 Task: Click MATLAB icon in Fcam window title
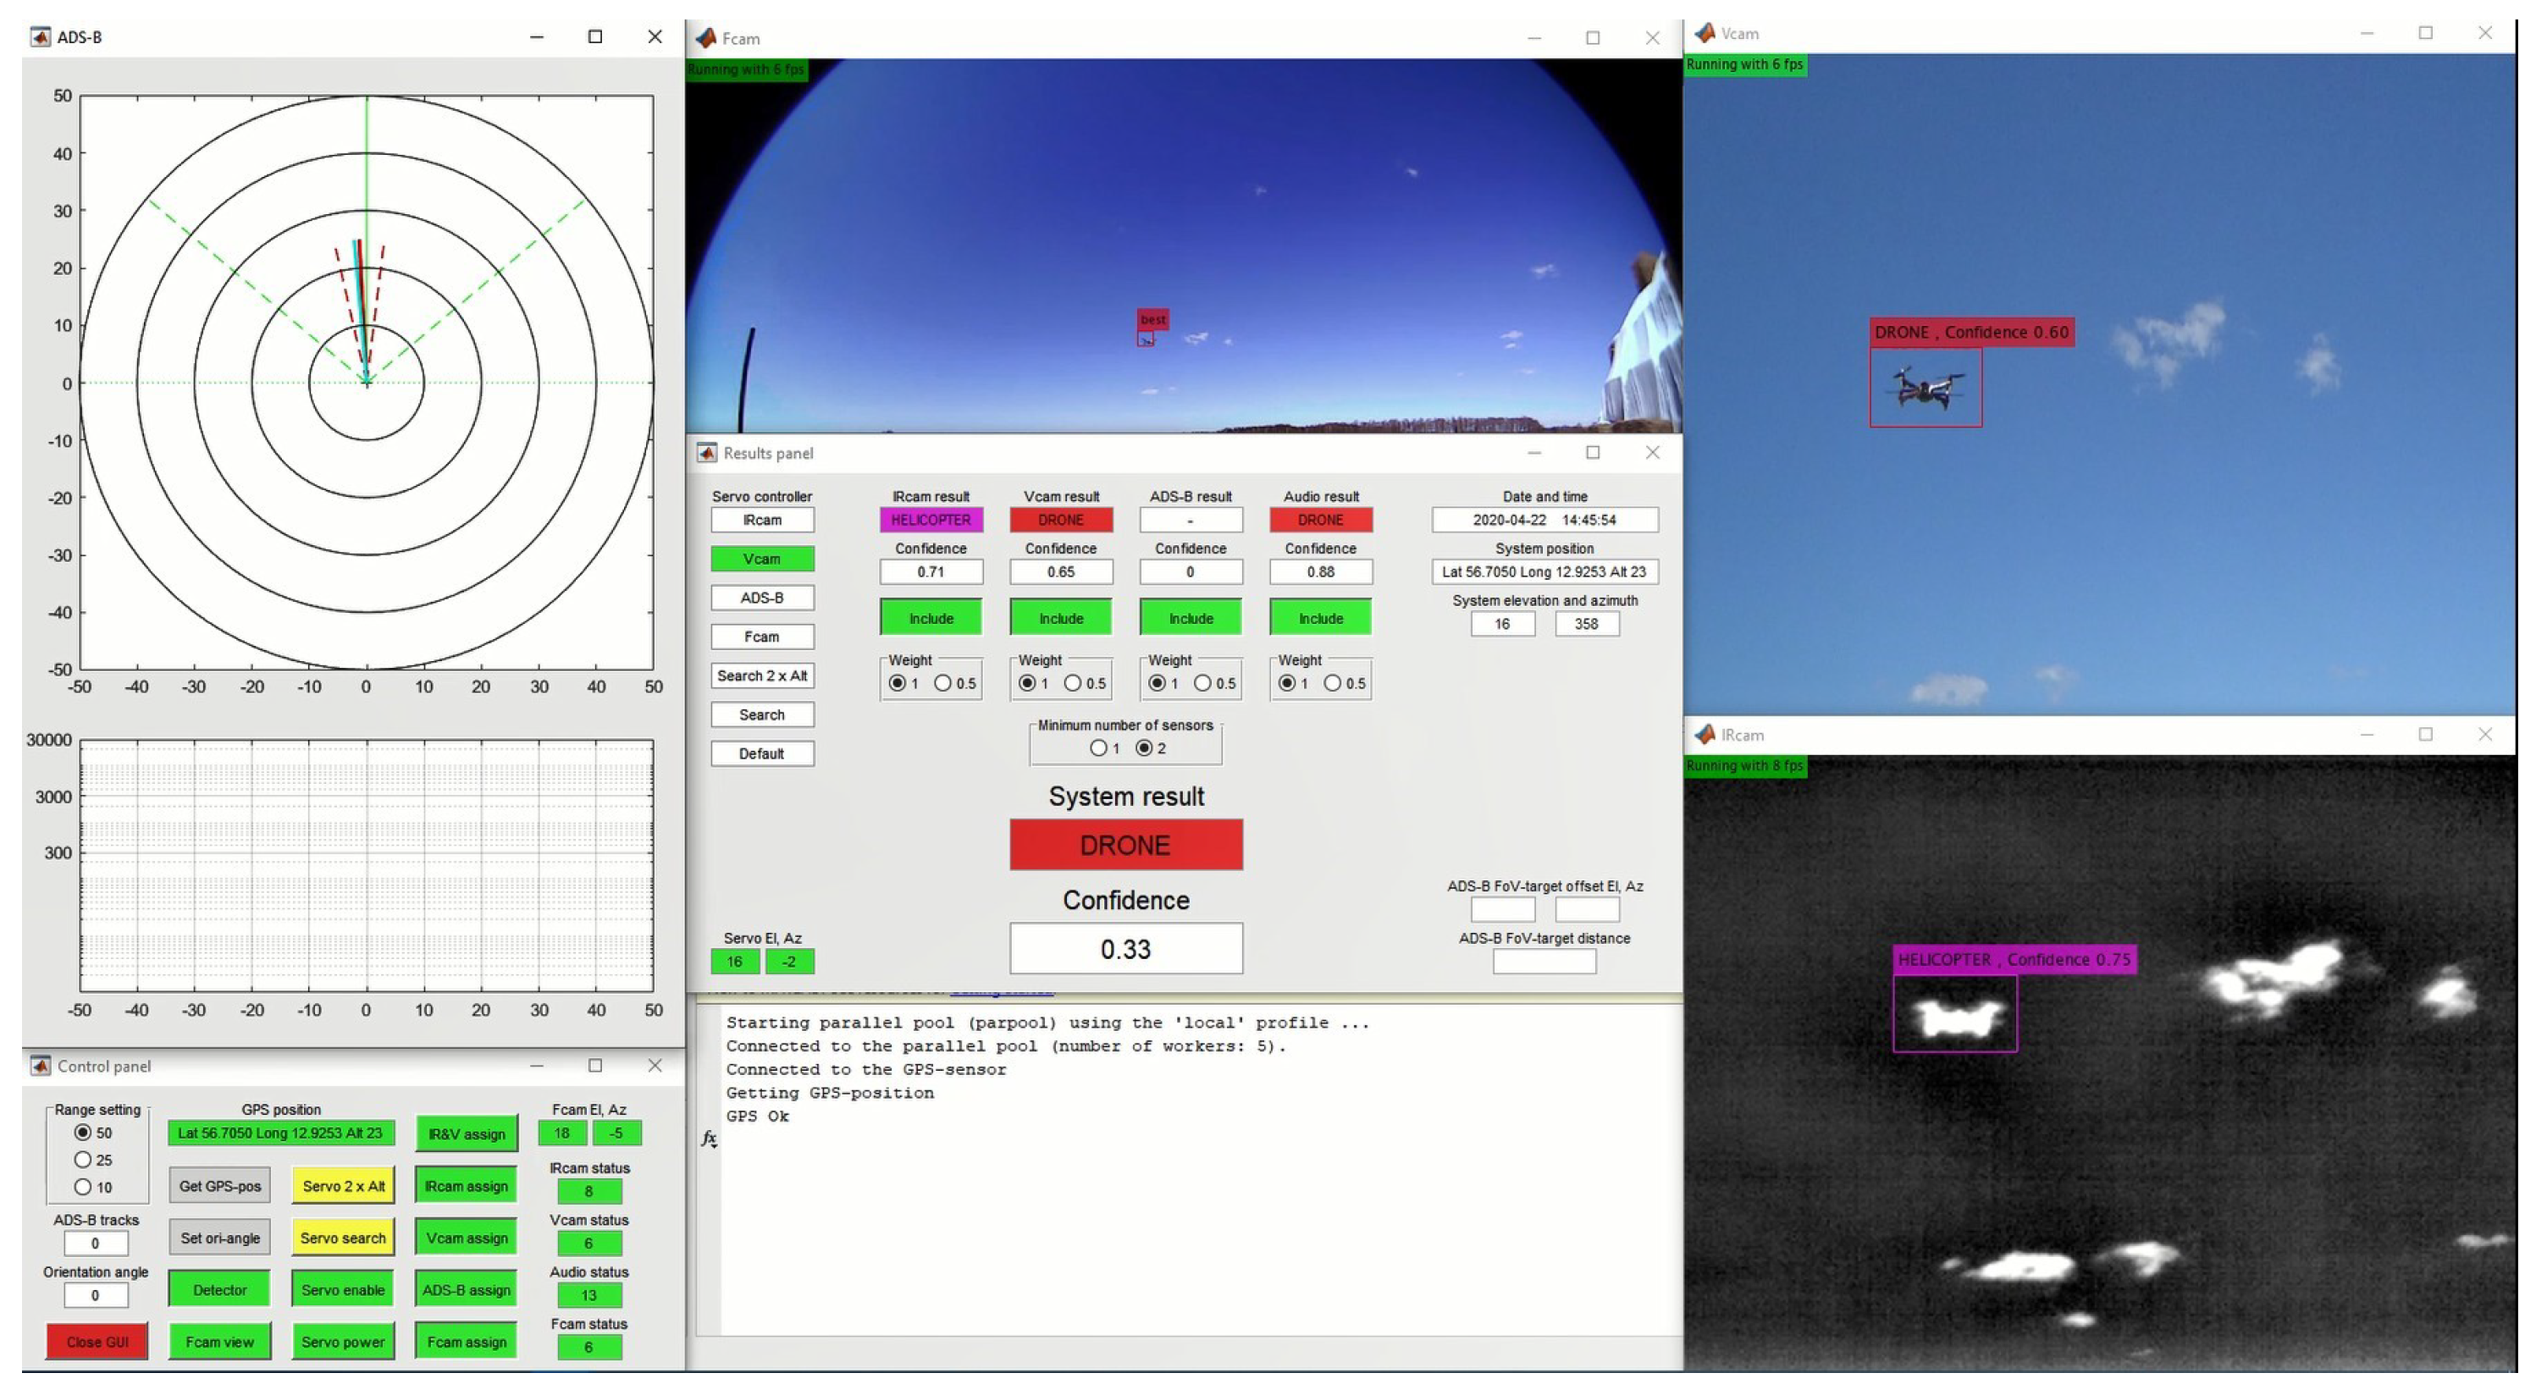pos(706,39)
